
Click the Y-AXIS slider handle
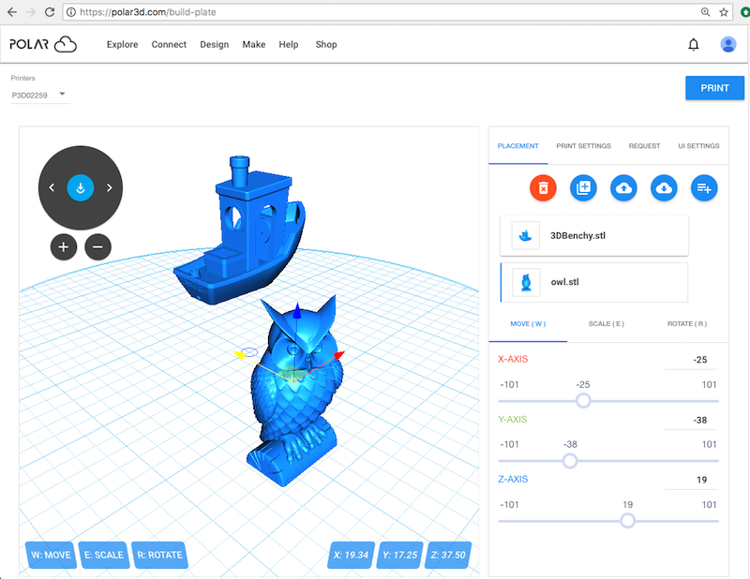570,461
